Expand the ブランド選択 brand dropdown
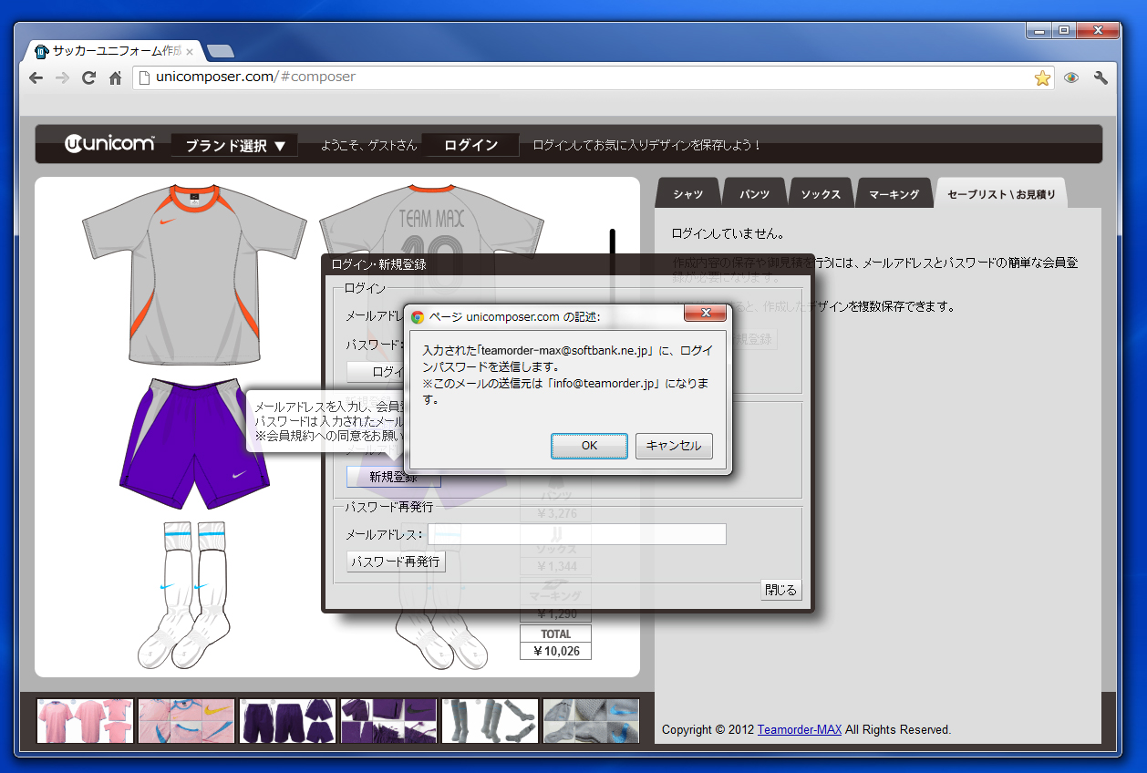 coord(234,145)
